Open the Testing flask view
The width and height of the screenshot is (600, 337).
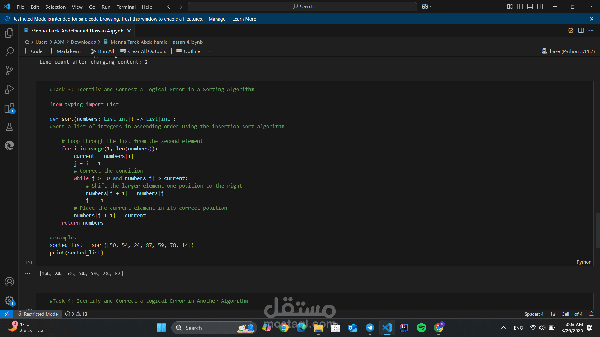click(x=9, y=127)
